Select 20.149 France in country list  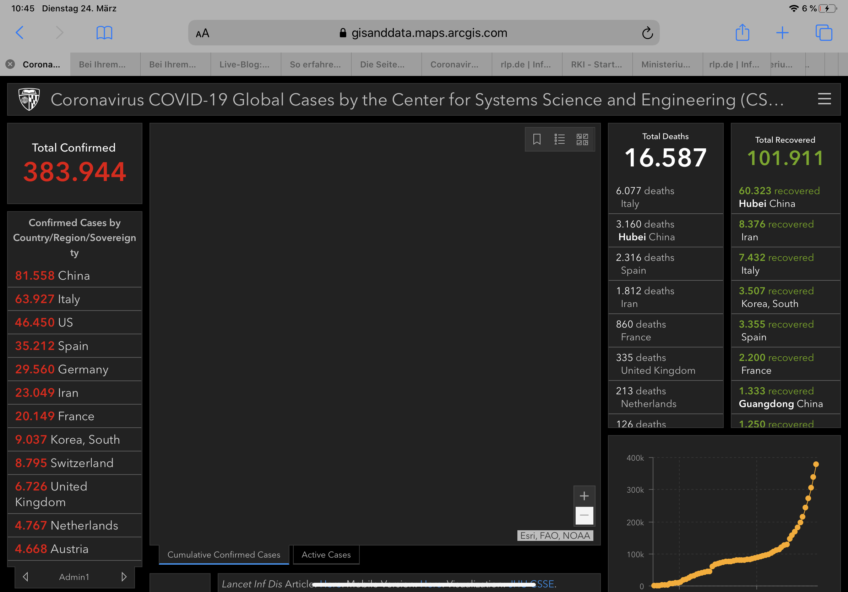74,416
